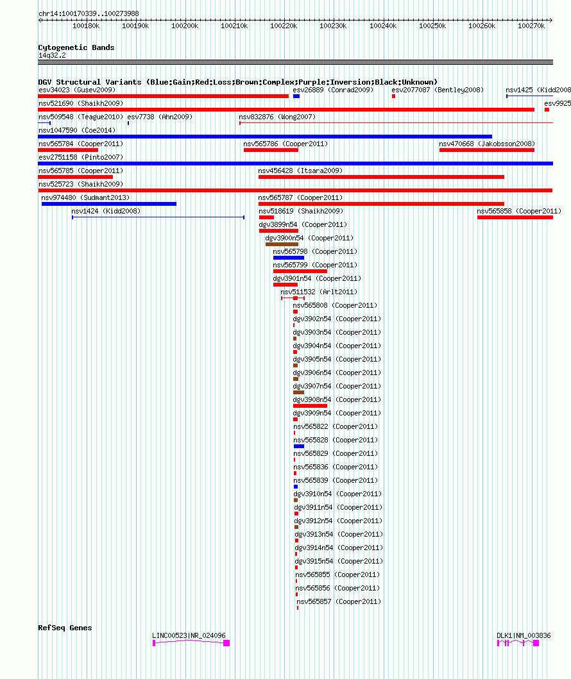
Task: Click the 100180k ruler tick label
Action: (x=86, y=26)
